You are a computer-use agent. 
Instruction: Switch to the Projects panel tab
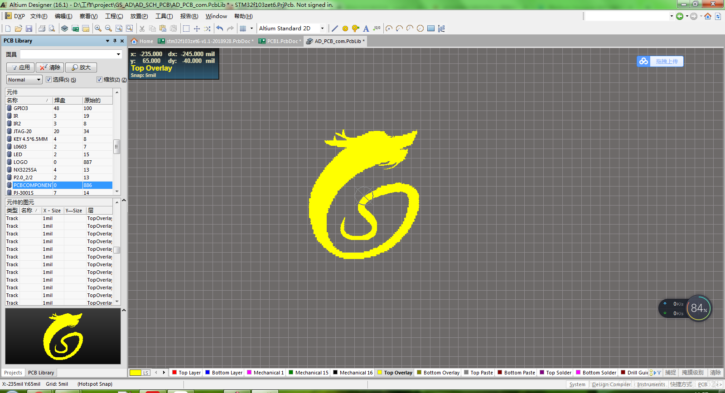pos(13,373)
